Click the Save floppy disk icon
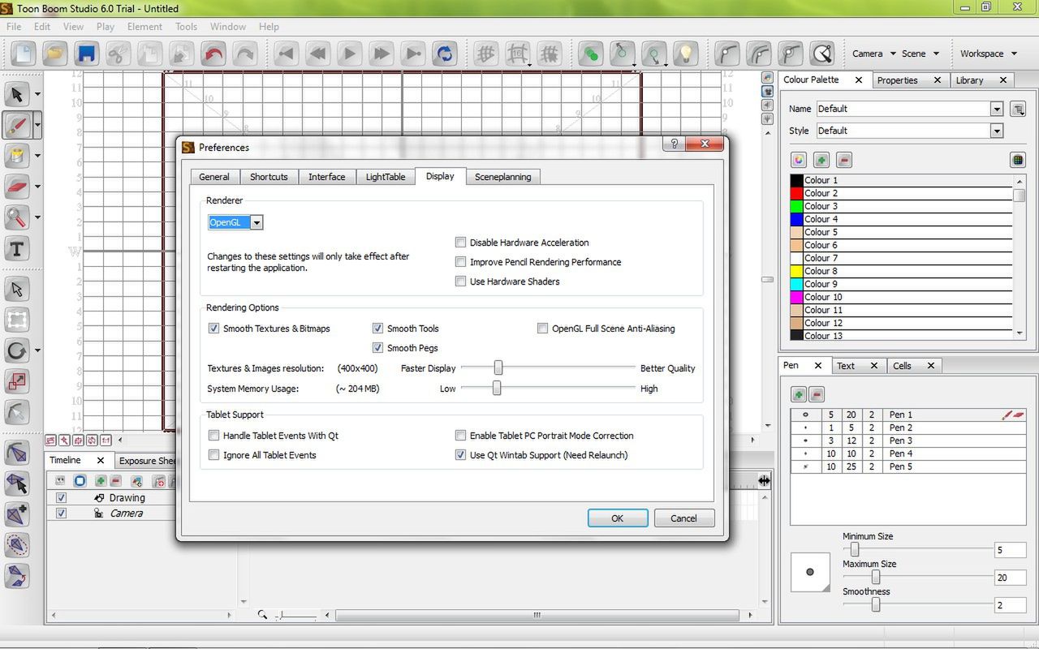The height and width of the screenshot is (649, 1039). pos(87,54)
